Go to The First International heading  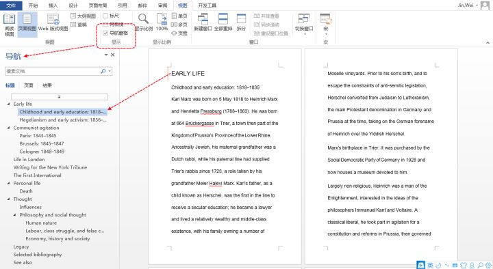37,175
